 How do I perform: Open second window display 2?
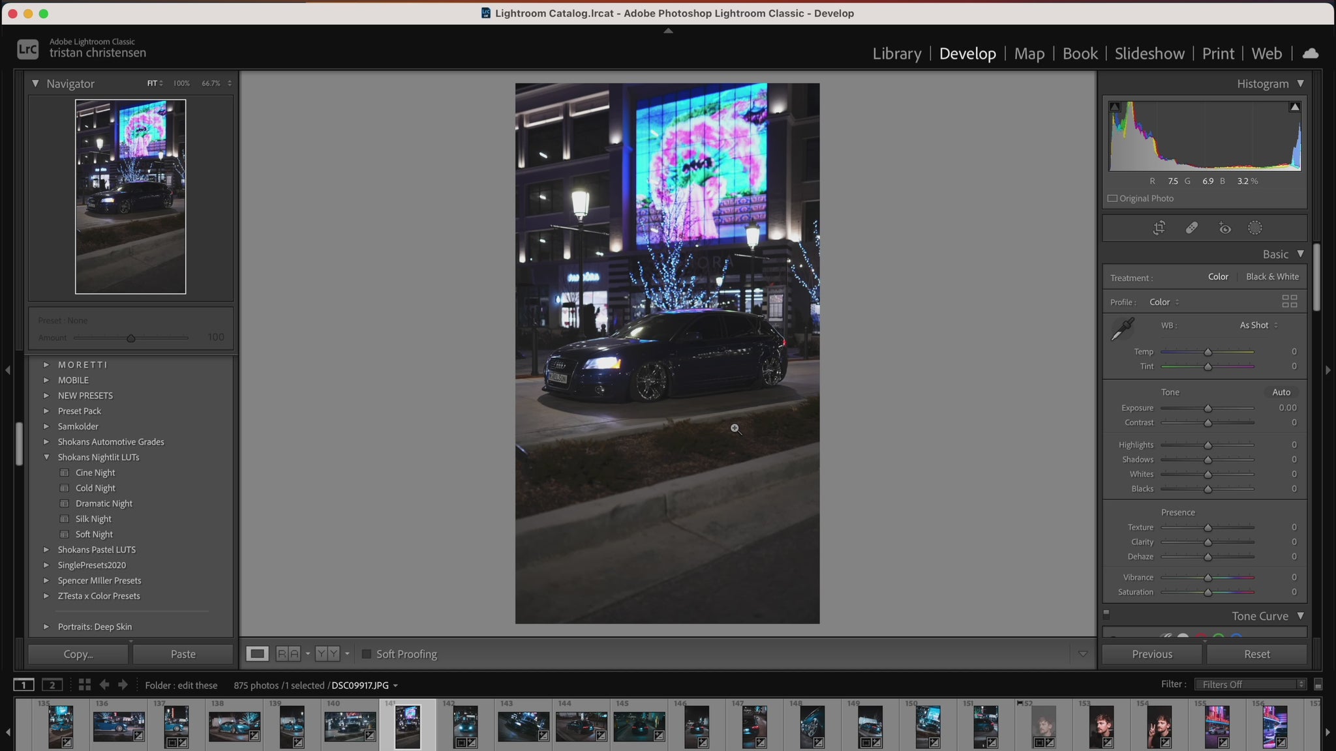tap(52, 685)
